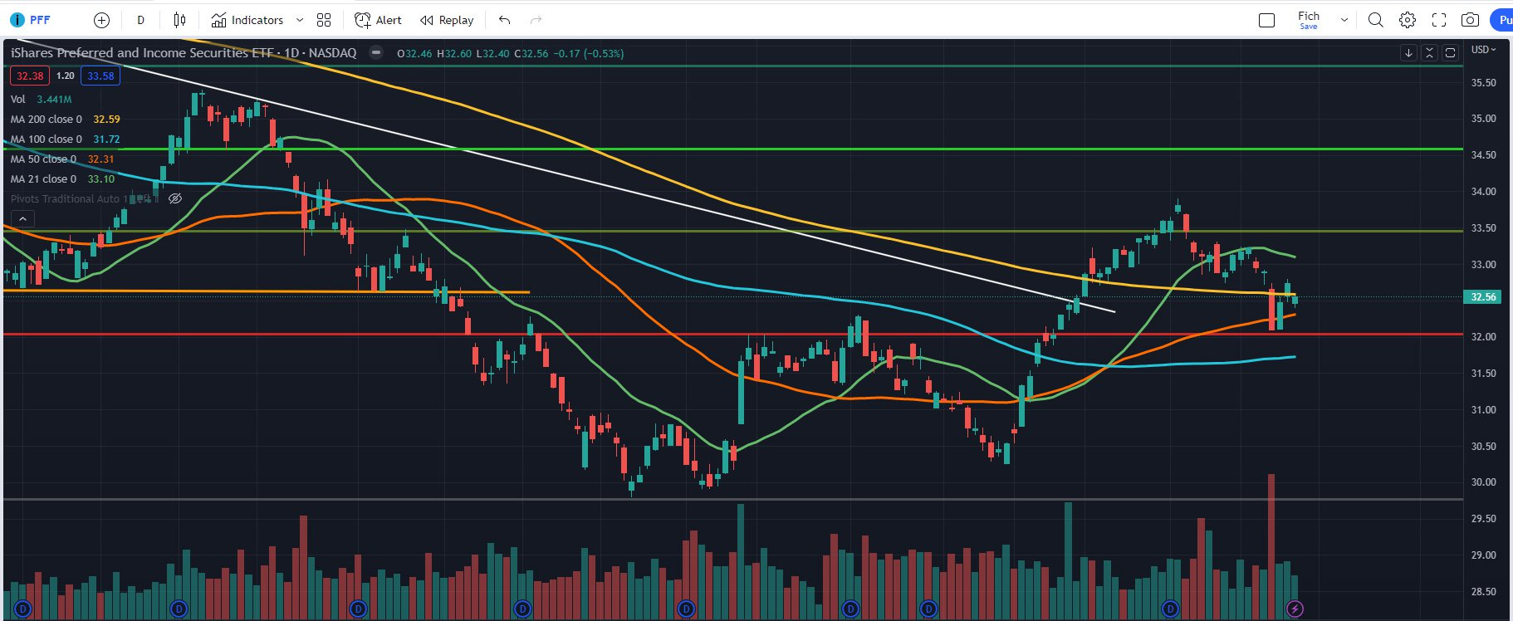Viewport: 1513px width, 621px height.
Task: Click the 35.50 price scale label
Action: (x=1483, y=82)
